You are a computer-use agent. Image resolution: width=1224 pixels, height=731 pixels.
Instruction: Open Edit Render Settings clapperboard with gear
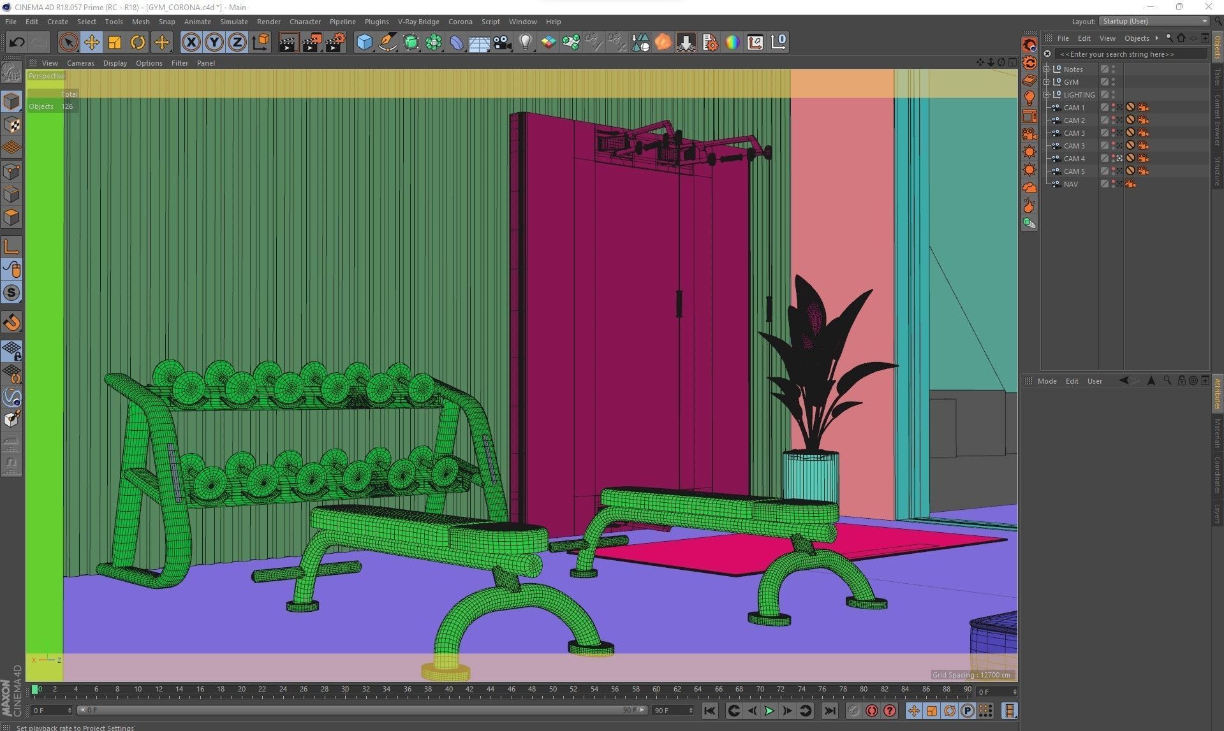coord(335,43)
